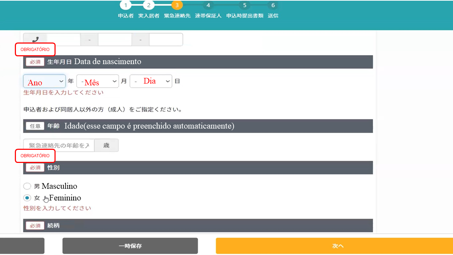Open the day (Dia) dropdown

tap(151, 81)
